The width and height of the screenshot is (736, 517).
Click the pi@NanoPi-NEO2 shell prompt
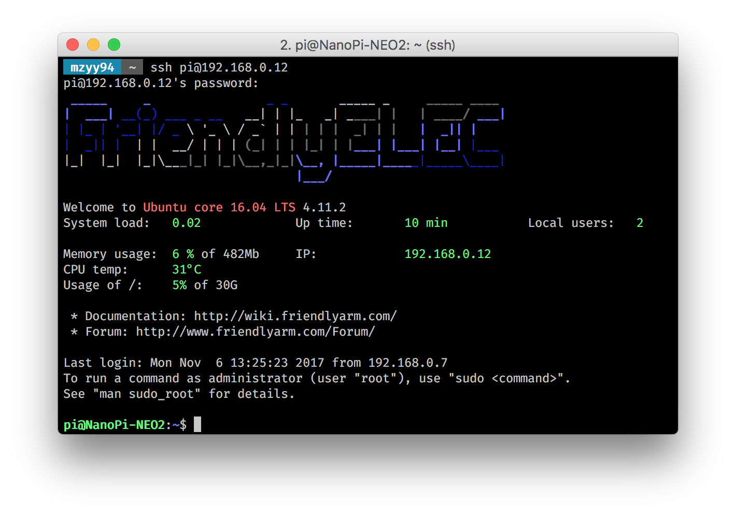[x=125, y=425]
